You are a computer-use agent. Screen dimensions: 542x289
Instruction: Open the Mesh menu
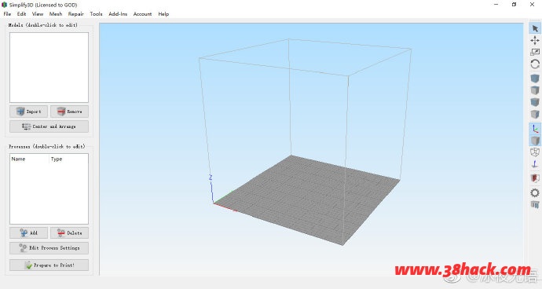click(x=56, y=14)
